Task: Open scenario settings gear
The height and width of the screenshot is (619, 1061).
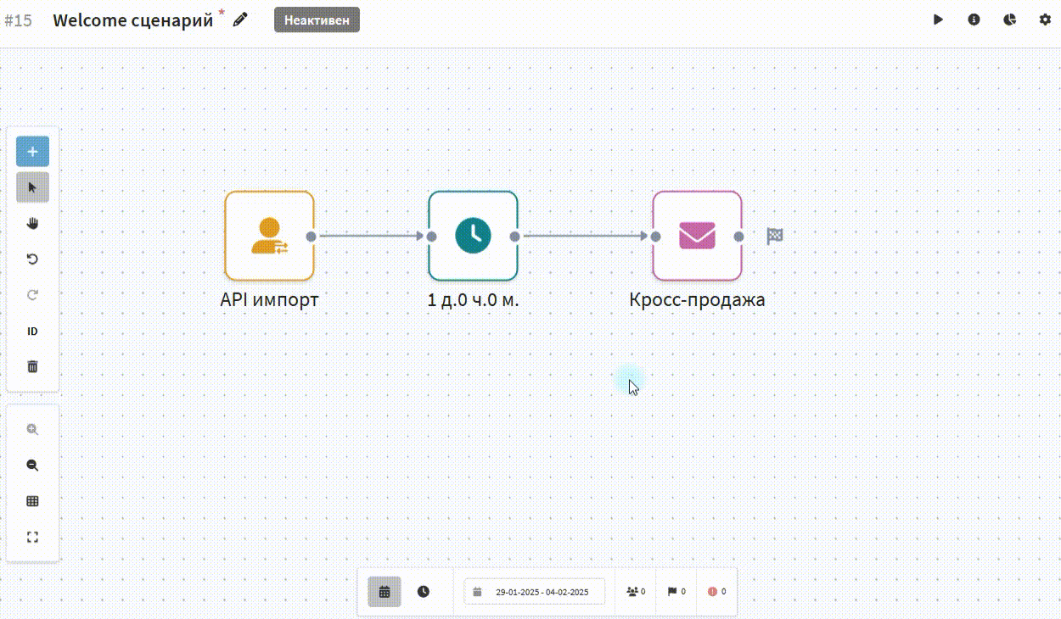Action: point(1045,20)
